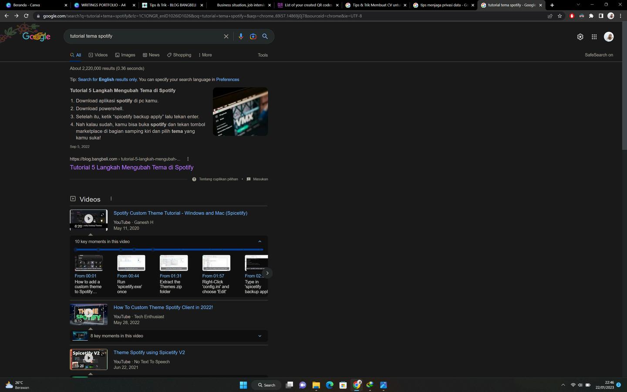Go back to the previous page
This screenshot has width=627, height=392.
click(7, 16)
